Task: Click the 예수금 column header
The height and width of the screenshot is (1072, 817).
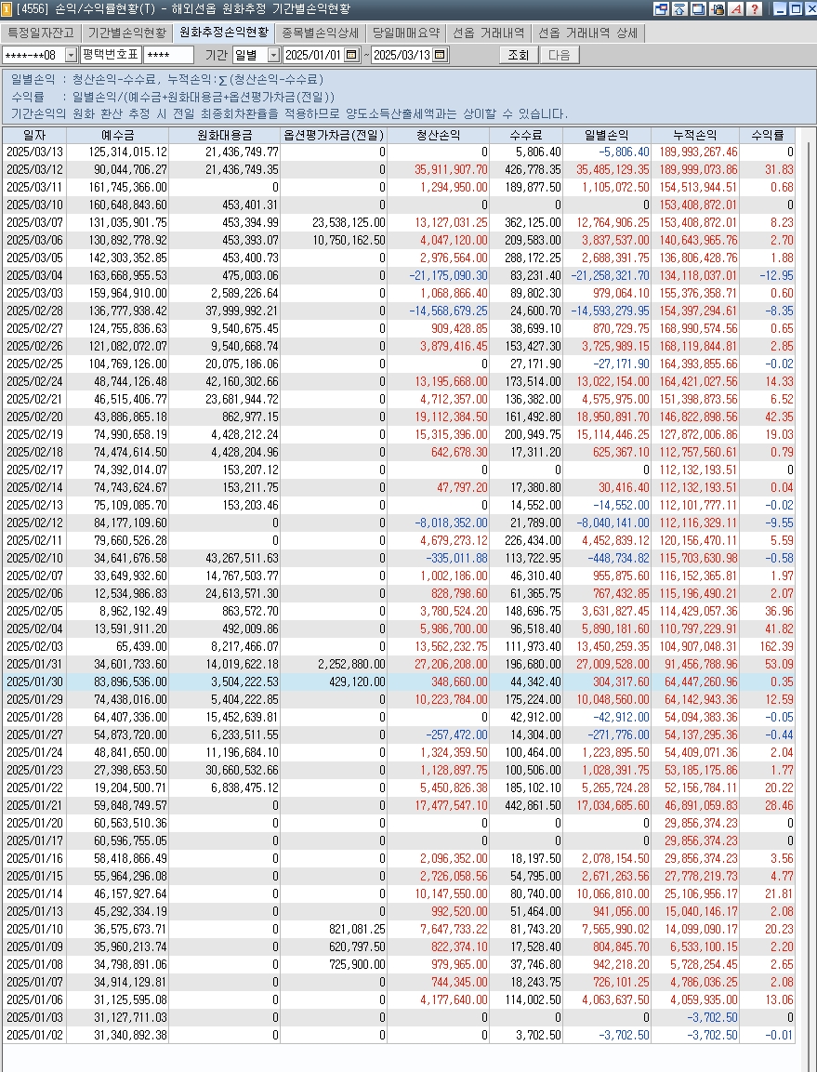Action: [118, 136]
